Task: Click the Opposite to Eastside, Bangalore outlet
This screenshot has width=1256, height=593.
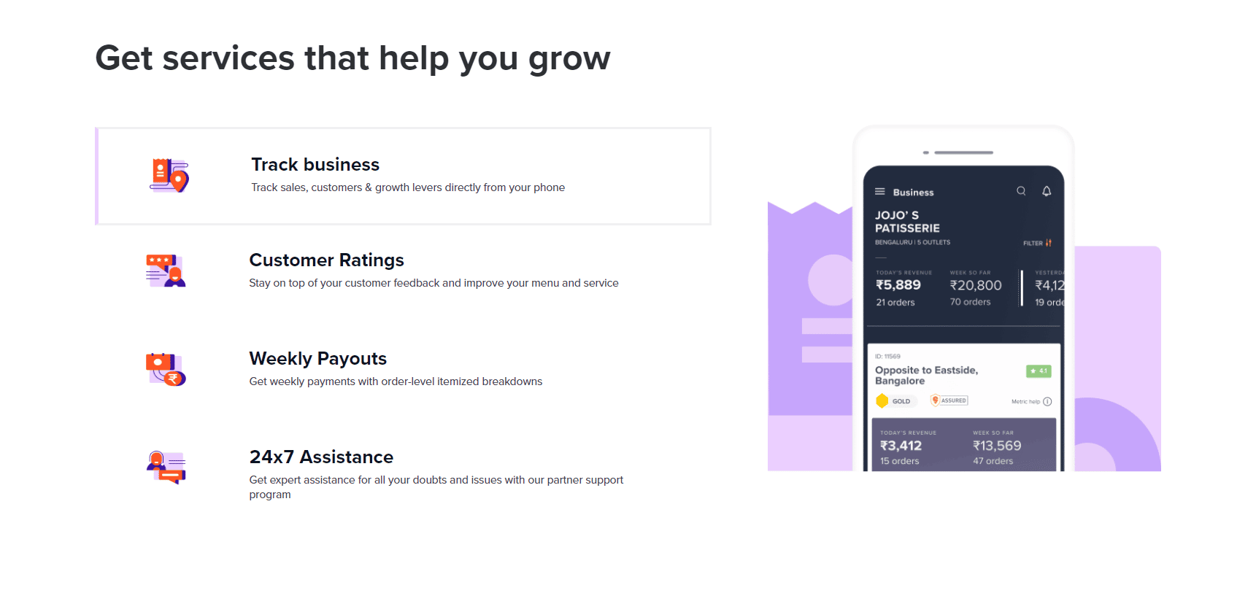Action: (x=926, y=376)
